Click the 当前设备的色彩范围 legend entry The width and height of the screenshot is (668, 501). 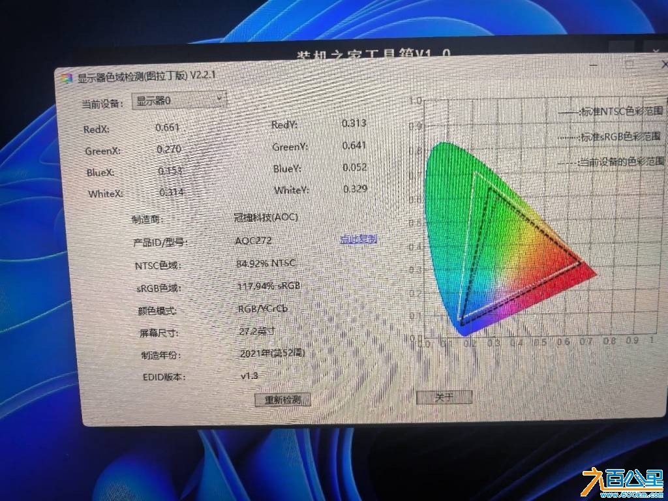pos(611,162)
